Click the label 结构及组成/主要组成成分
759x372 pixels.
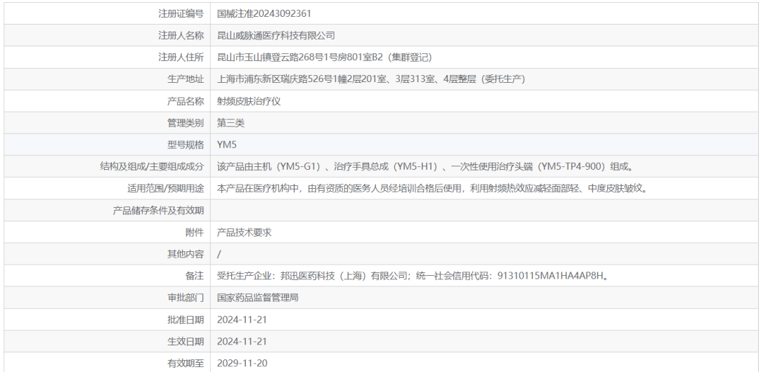pyautogui.click(x=152, y=166)
